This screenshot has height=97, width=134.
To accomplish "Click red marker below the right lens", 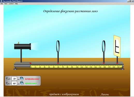I will 104,63.
